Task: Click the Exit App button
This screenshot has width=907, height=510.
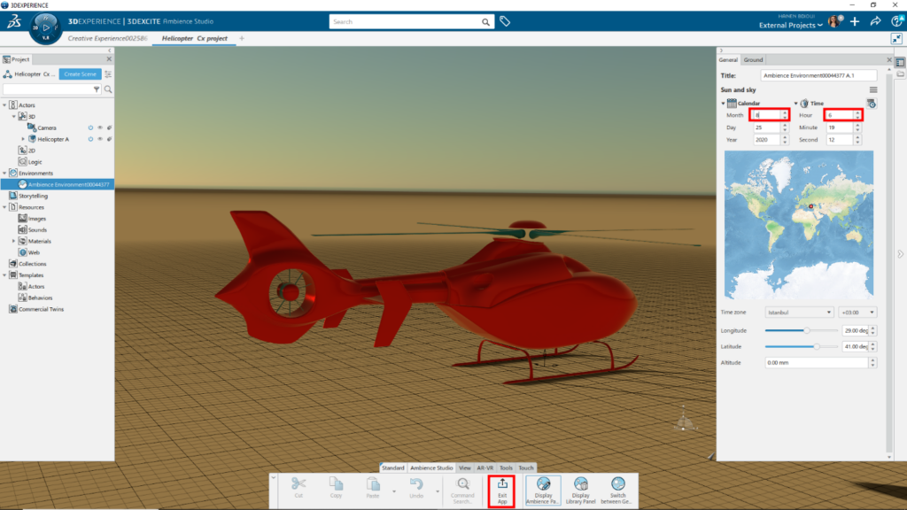Action: click(501, 491)
